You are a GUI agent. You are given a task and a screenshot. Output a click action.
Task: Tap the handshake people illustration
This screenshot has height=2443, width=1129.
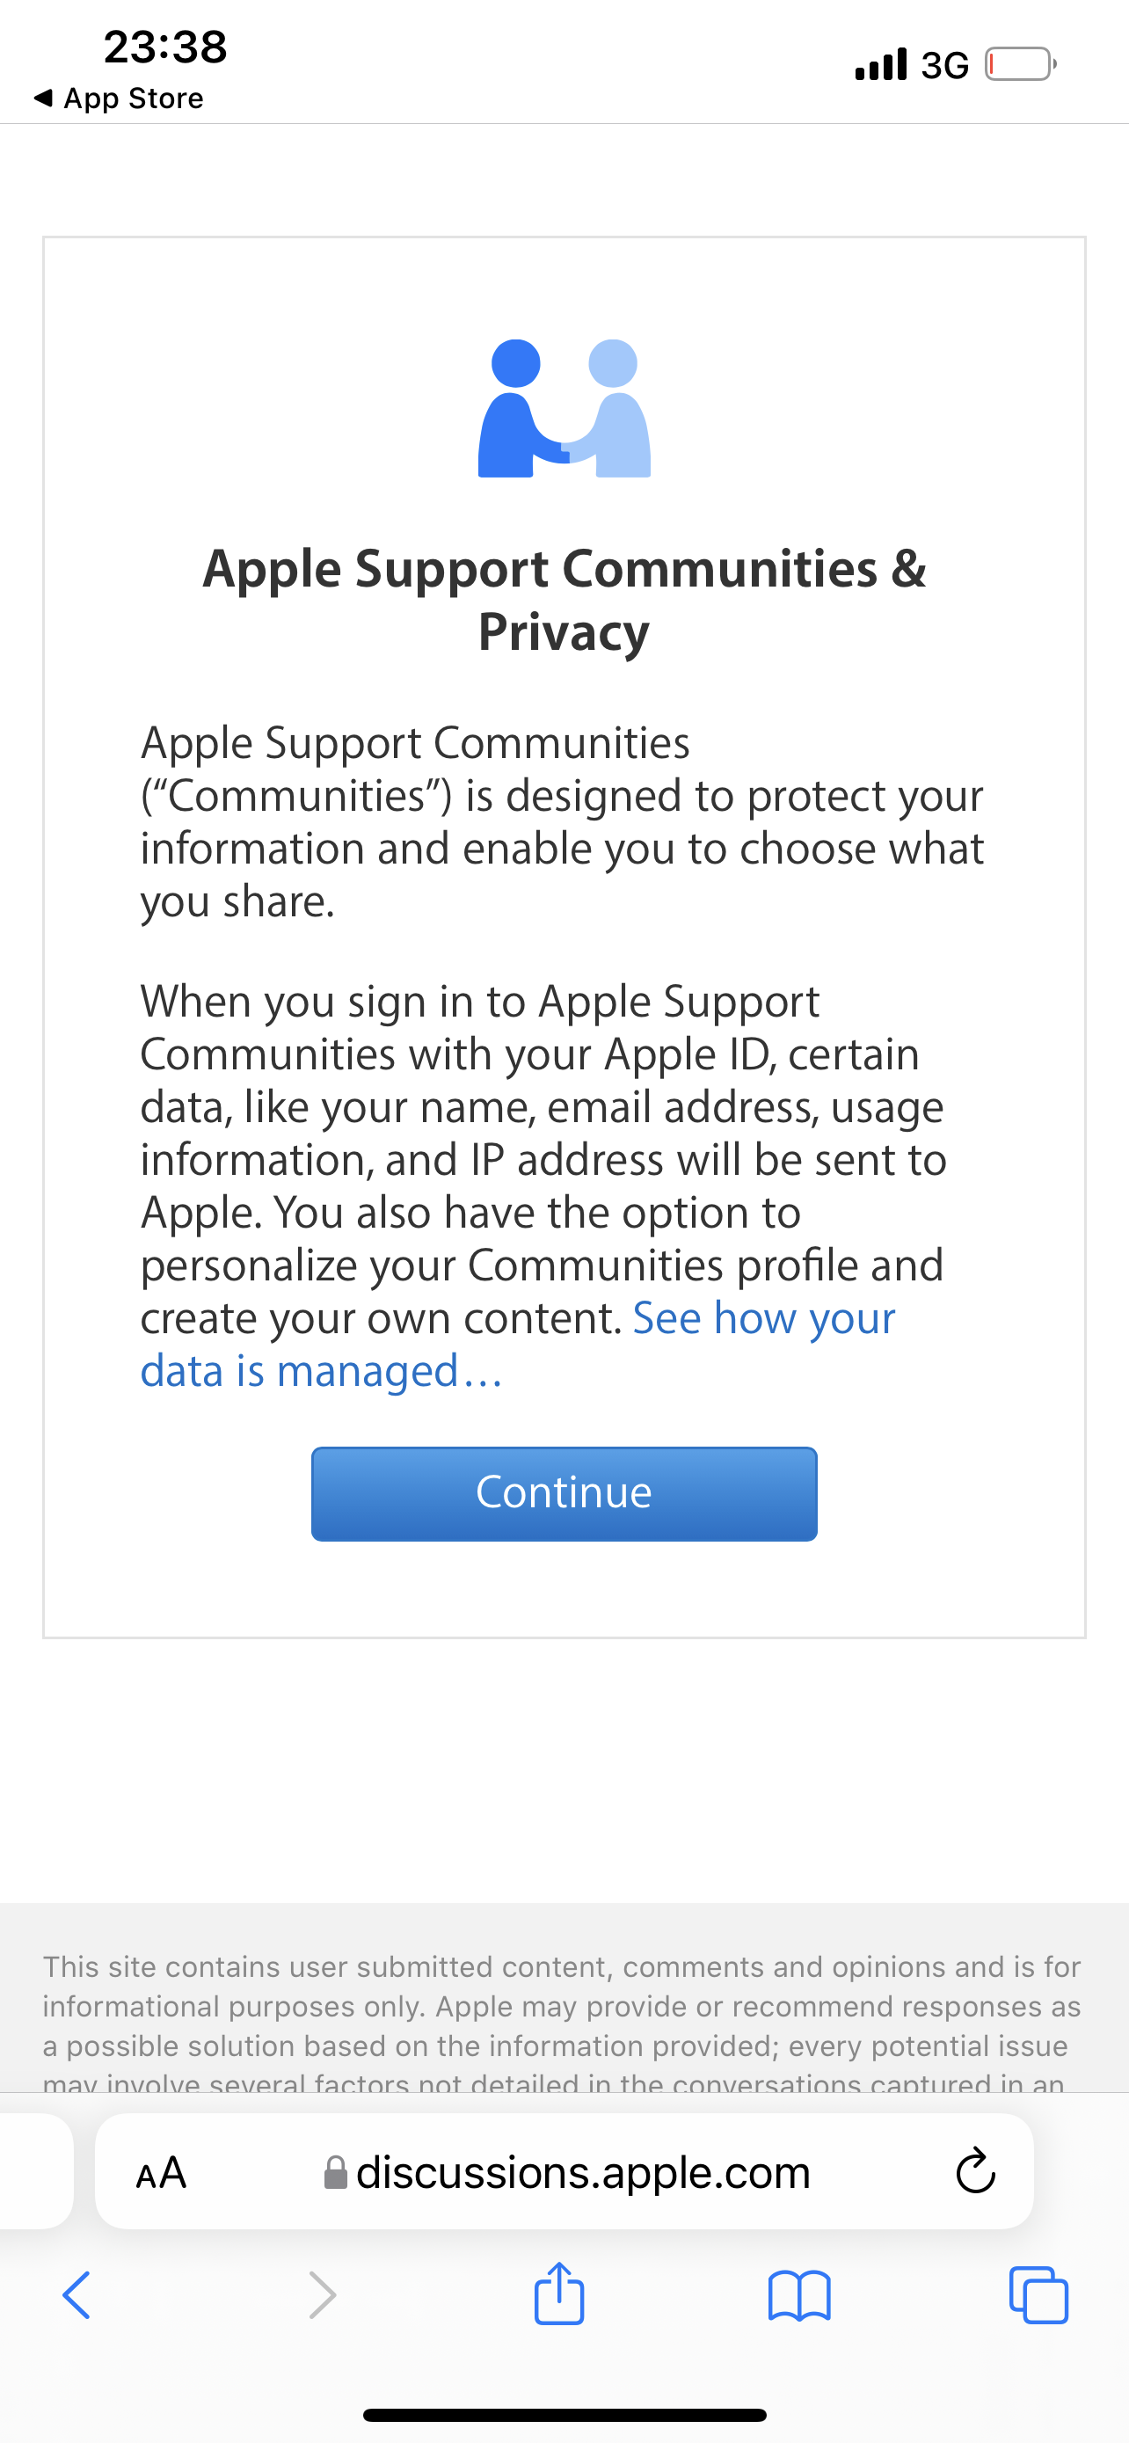pos(564,408)
